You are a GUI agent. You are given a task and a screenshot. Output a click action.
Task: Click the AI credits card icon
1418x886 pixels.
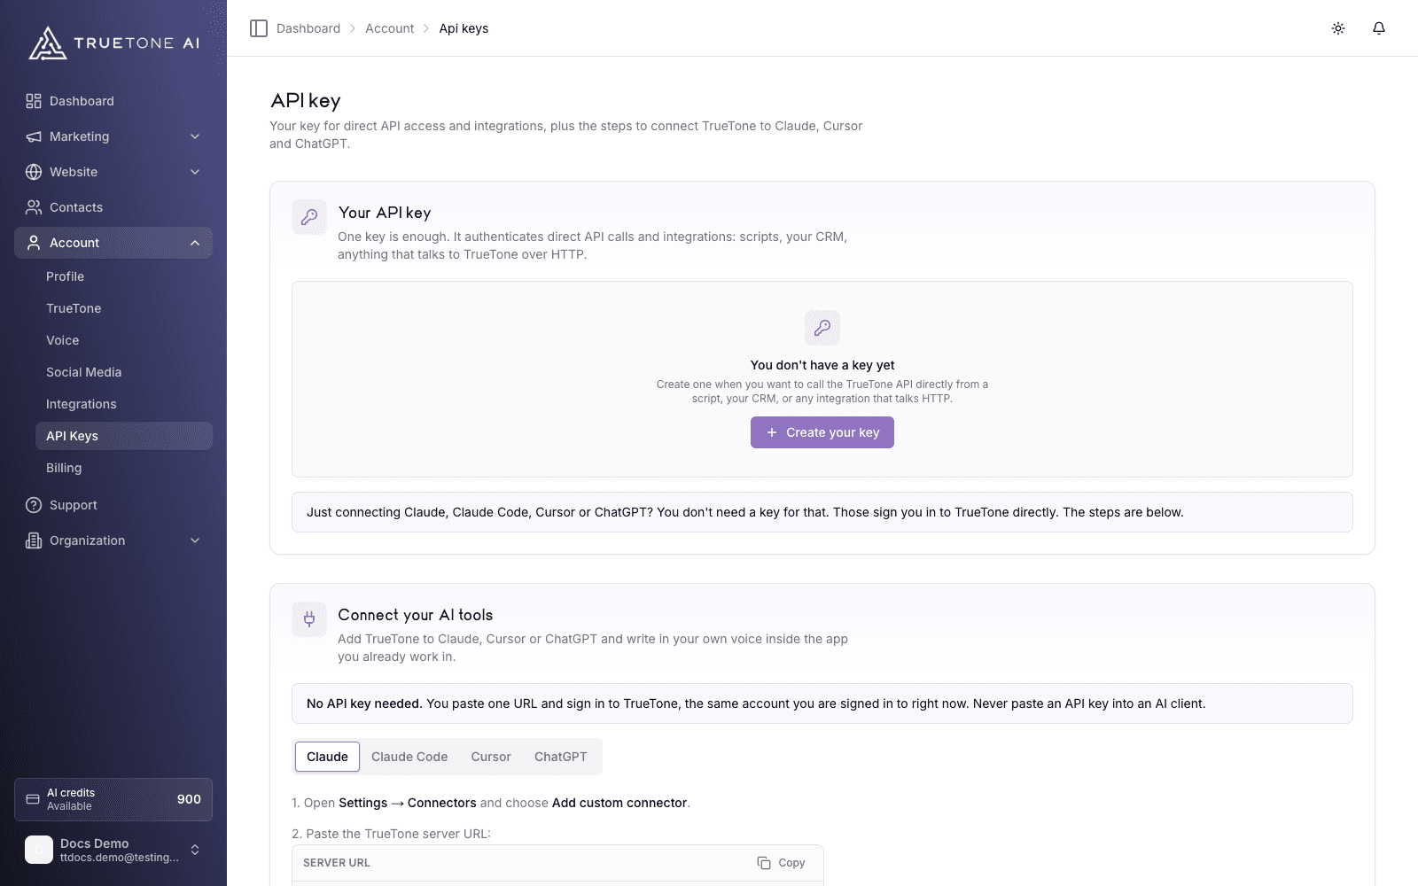[x=33, y=799]
